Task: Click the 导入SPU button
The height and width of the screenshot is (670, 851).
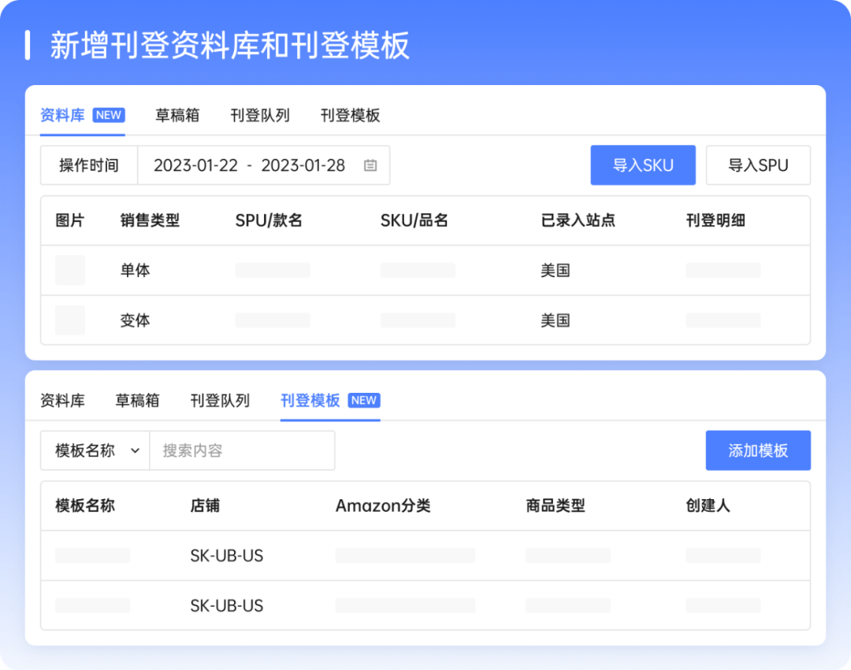Action: 757,165
